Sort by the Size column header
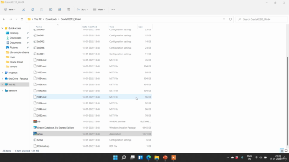Screen dimensions: 289x162 coord(140,27)
